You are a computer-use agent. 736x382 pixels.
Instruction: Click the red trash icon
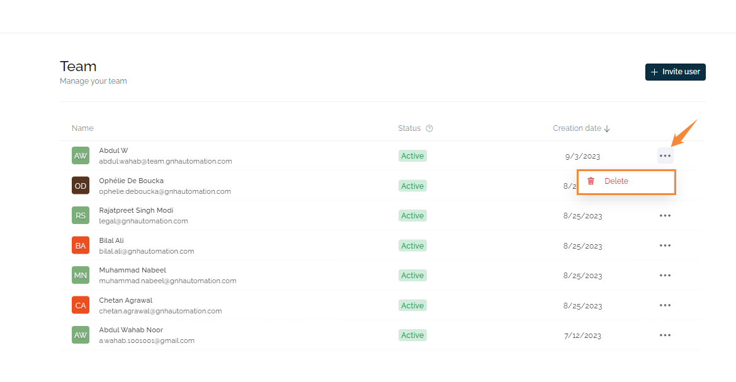click(591, 181)
